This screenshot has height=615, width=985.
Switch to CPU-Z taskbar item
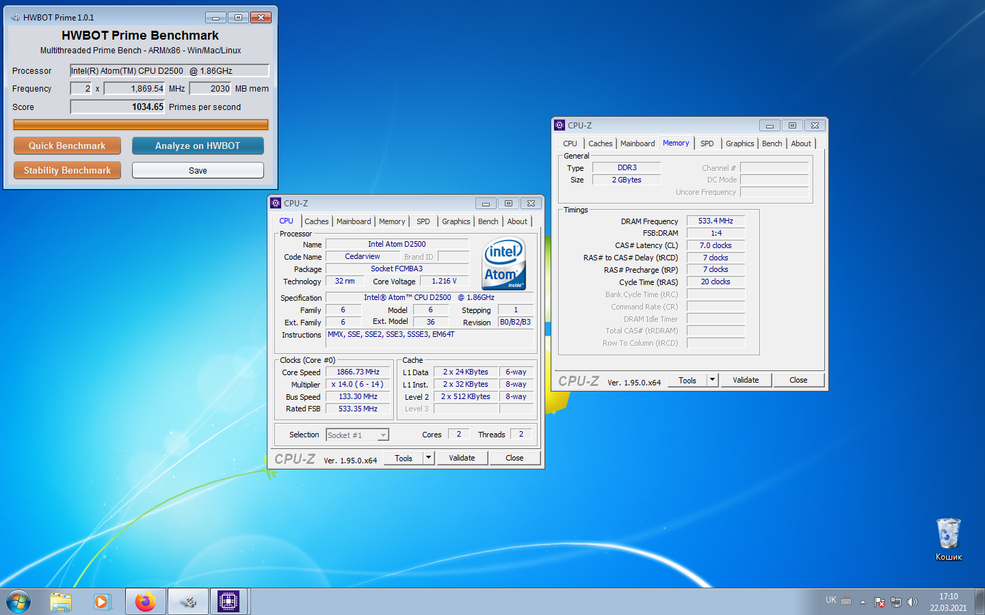coord(228,601)
